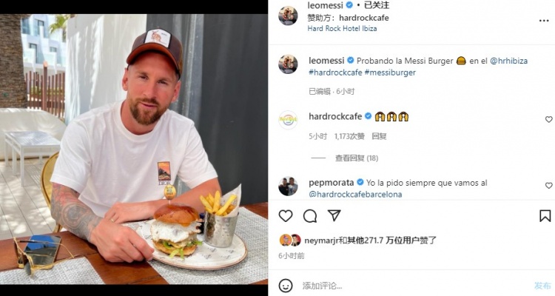
Task: Open emoji picker in comment box
Action: (286, 286)
